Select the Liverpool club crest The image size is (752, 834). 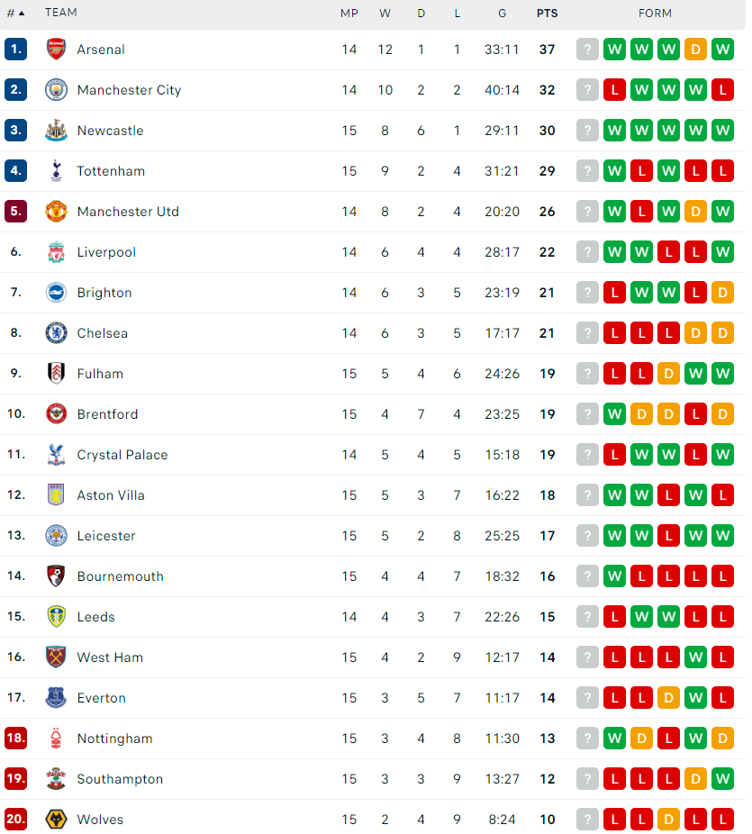pyautogui.click(x=56, y=252)
